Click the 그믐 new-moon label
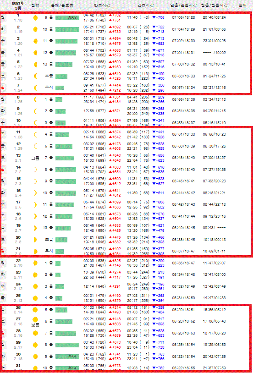This screenshot has height=373, width=253. (x=35, y=158)
